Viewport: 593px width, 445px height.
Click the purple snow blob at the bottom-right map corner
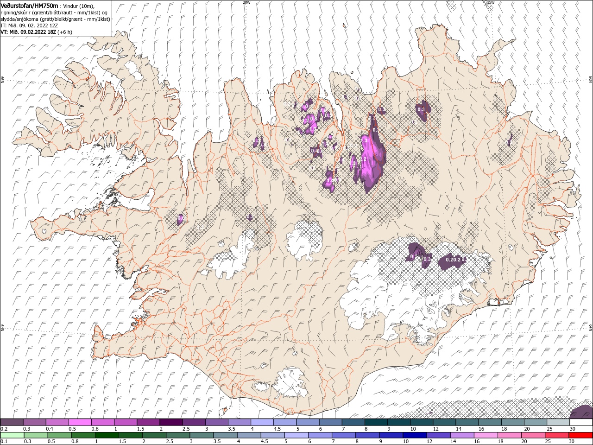click(581, 412)
